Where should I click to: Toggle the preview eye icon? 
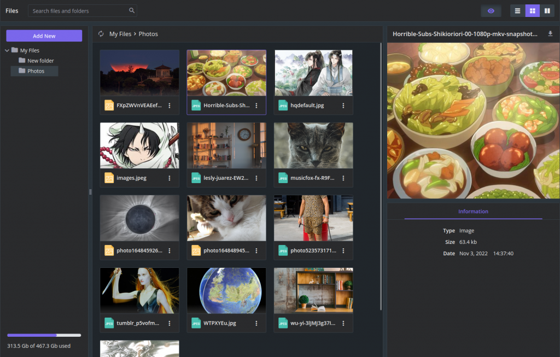click(x=491, y=10)
